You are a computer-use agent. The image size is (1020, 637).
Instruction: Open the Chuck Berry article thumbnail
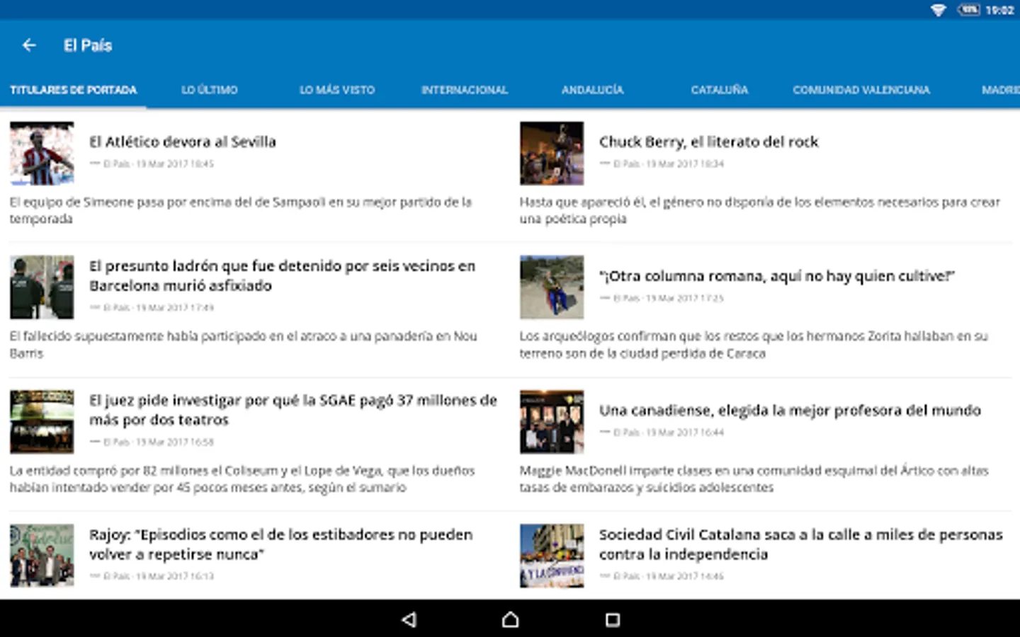click(x=552, y=154)
